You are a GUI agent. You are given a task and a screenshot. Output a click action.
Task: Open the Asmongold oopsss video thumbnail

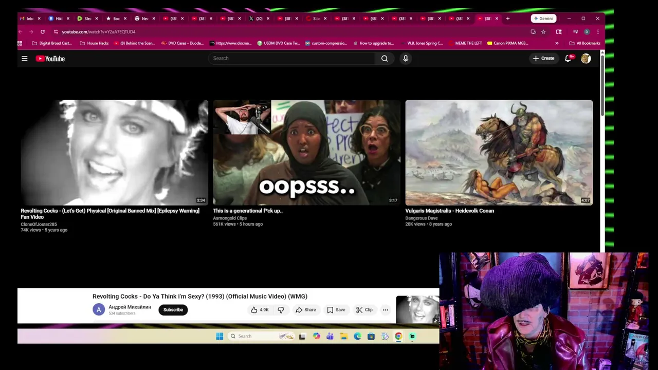pyautogui.click(x=307, y=153)
